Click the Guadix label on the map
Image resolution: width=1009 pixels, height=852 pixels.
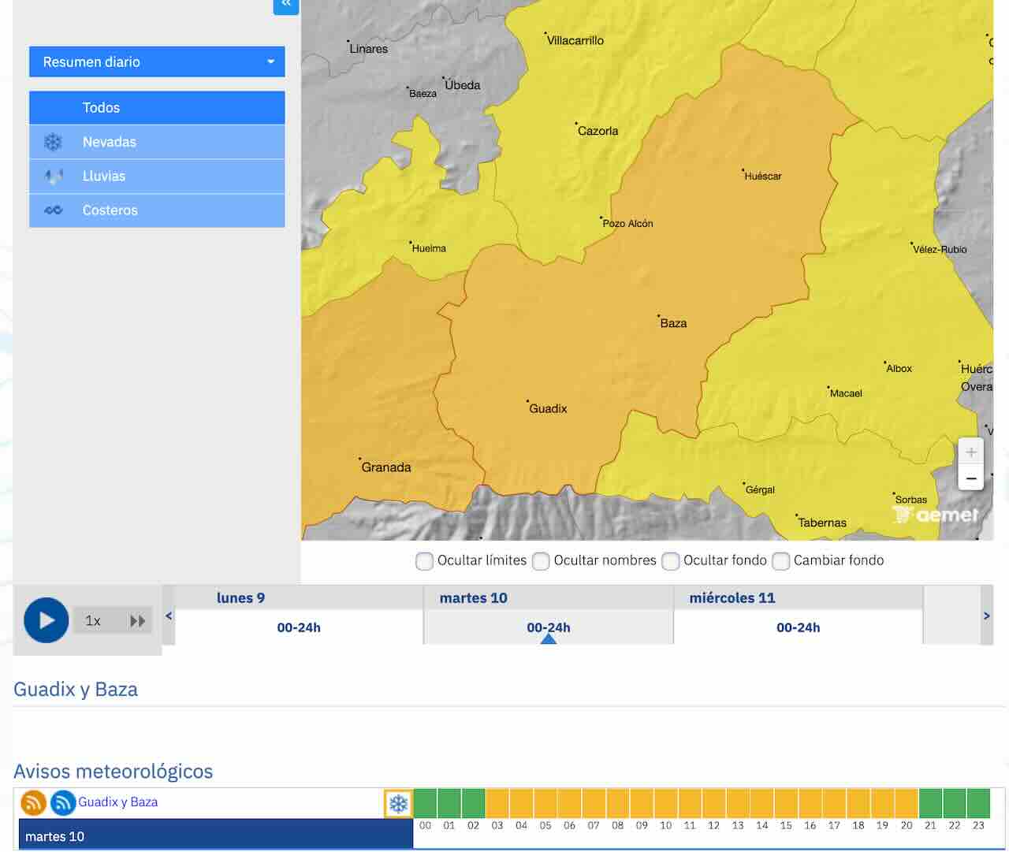pos(548,408)
